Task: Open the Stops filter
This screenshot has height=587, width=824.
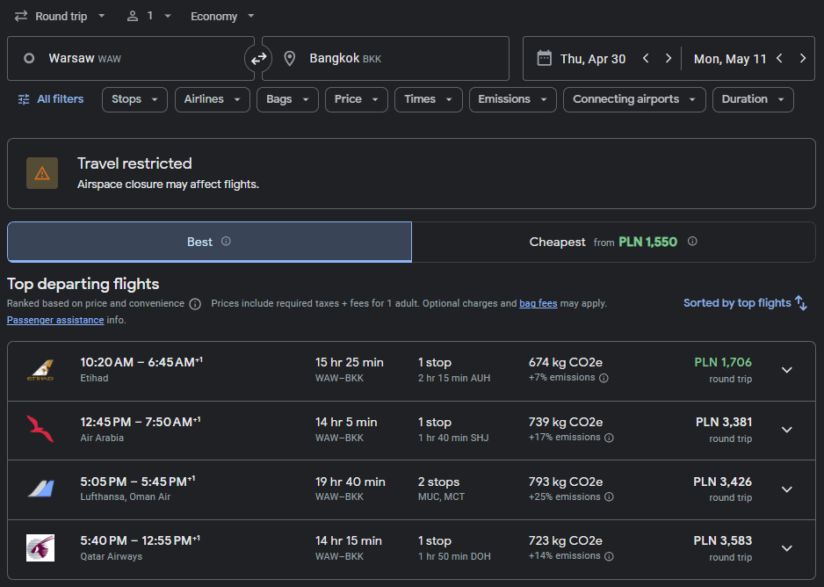Action: (134, 99)
